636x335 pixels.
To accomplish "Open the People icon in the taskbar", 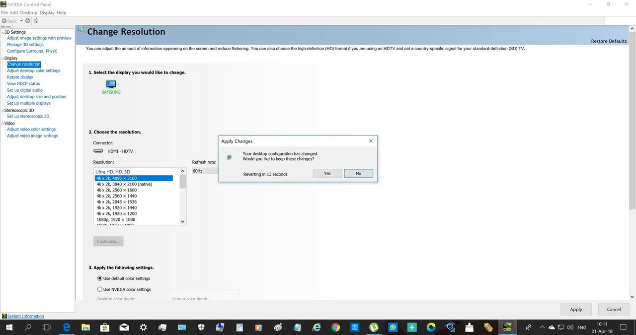I will (529, 328).
